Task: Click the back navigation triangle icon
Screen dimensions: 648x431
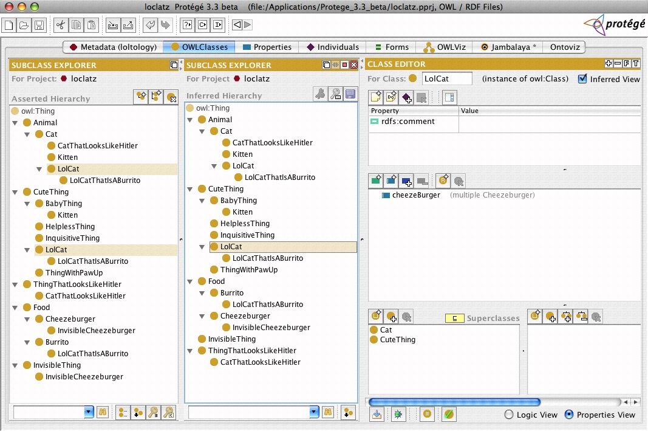Action: pyautogui.click(x=237, y=25)
